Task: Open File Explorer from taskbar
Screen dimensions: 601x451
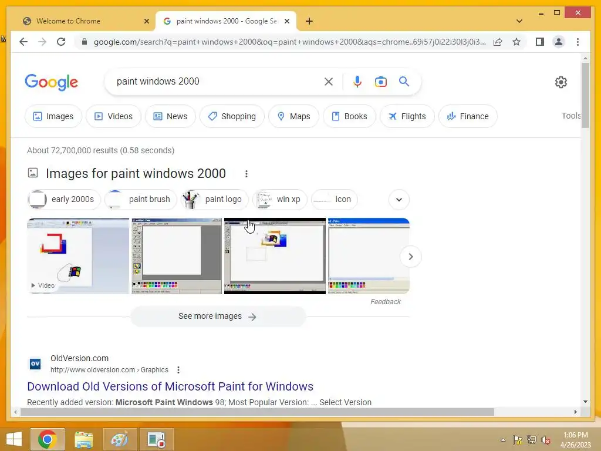Action: coord(83,439)
